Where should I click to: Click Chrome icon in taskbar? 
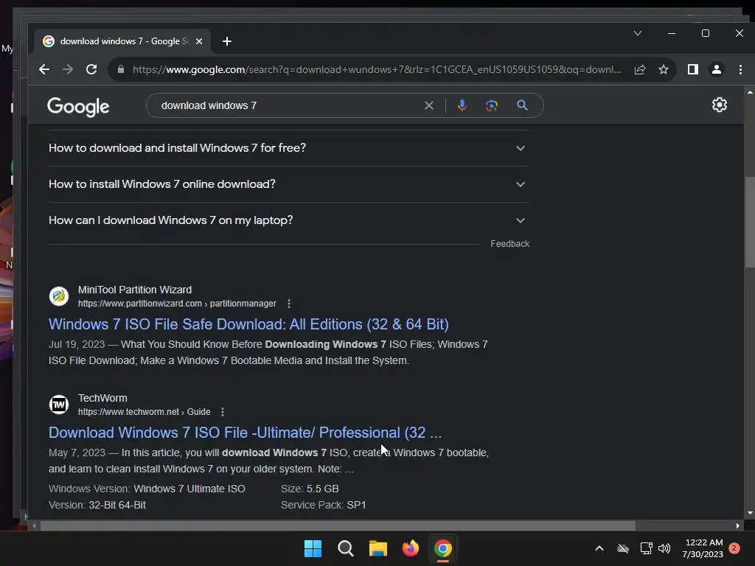tap(443, 548)
